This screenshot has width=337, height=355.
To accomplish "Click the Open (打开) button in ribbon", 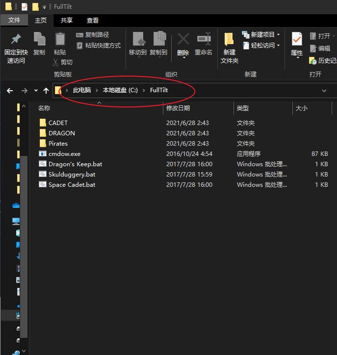I will pyautogui.click(x=322, y=36).
